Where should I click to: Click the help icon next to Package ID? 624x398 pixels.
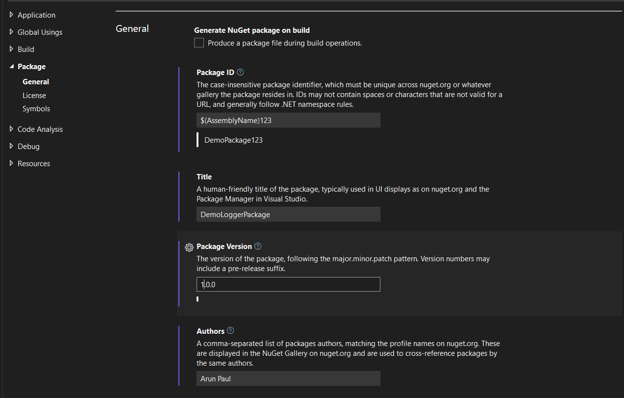[240, 73]
